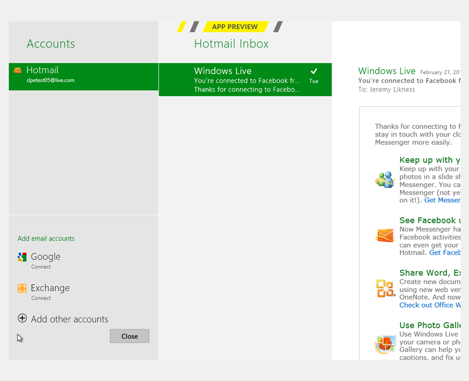Click the Windows Live sender name in reading pane

tap(387, 71)
